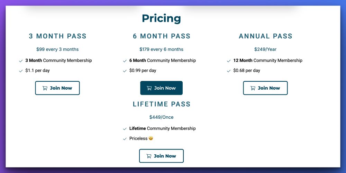Click checkmark next to $0.68 per day
346x173 pixels.
pyautogui.click(x=229, y=71)
